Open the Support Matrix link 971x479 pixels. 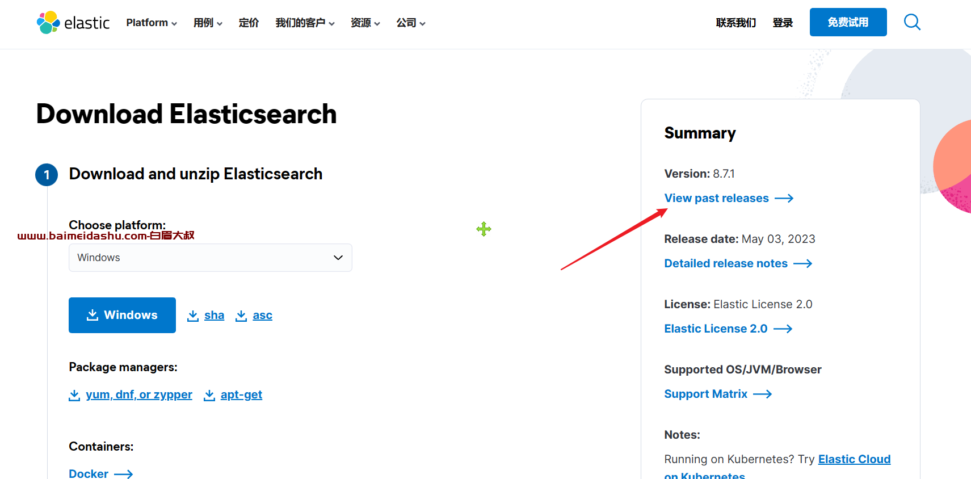[705, 394]
